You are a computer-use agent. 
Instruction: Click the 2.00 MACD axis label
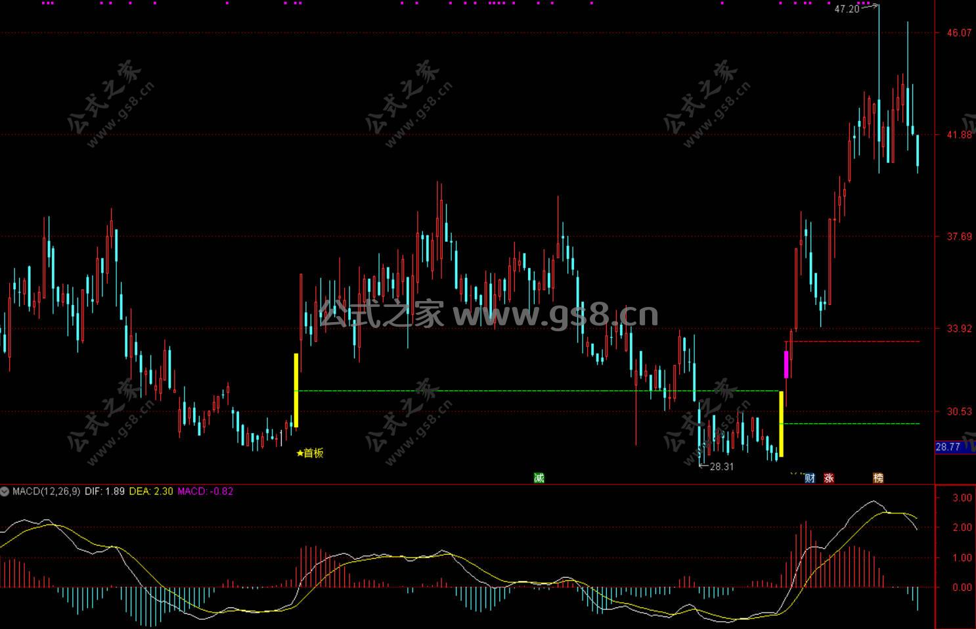(962, 528)
